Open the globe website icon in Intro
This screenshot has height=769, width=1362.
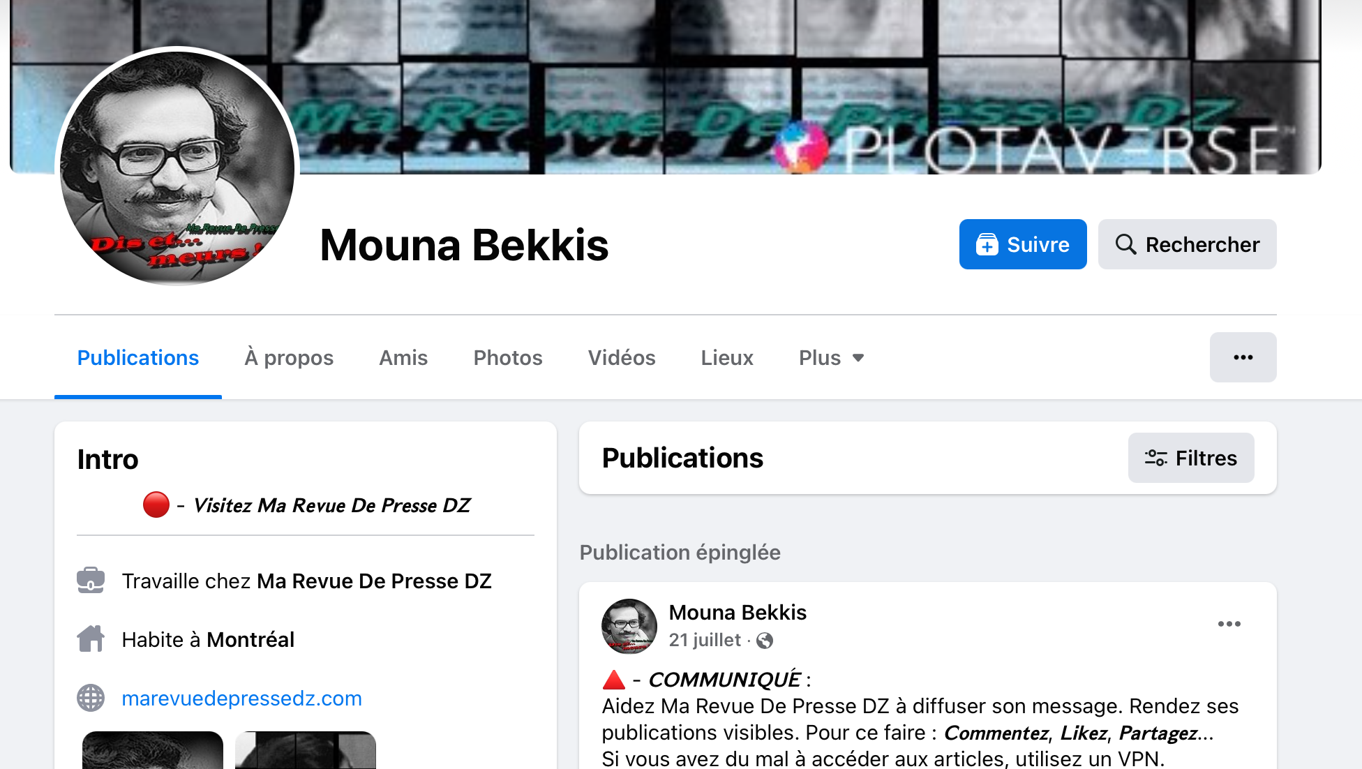pyautogui.click(x=91, y=698)
